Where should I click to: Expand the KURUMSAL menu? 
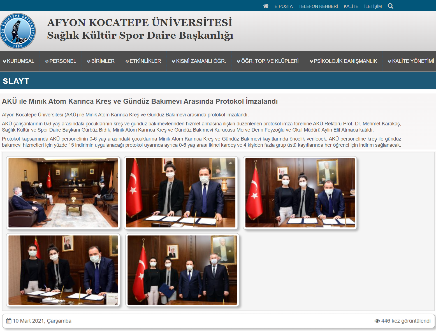click(18, 61)
